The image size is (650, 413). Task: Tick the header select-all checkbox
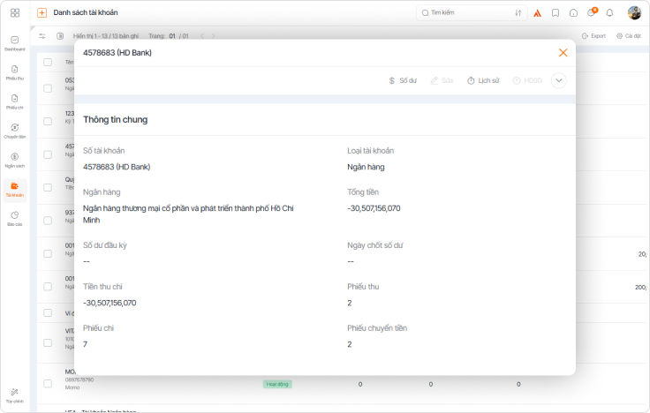pos(48,62)
